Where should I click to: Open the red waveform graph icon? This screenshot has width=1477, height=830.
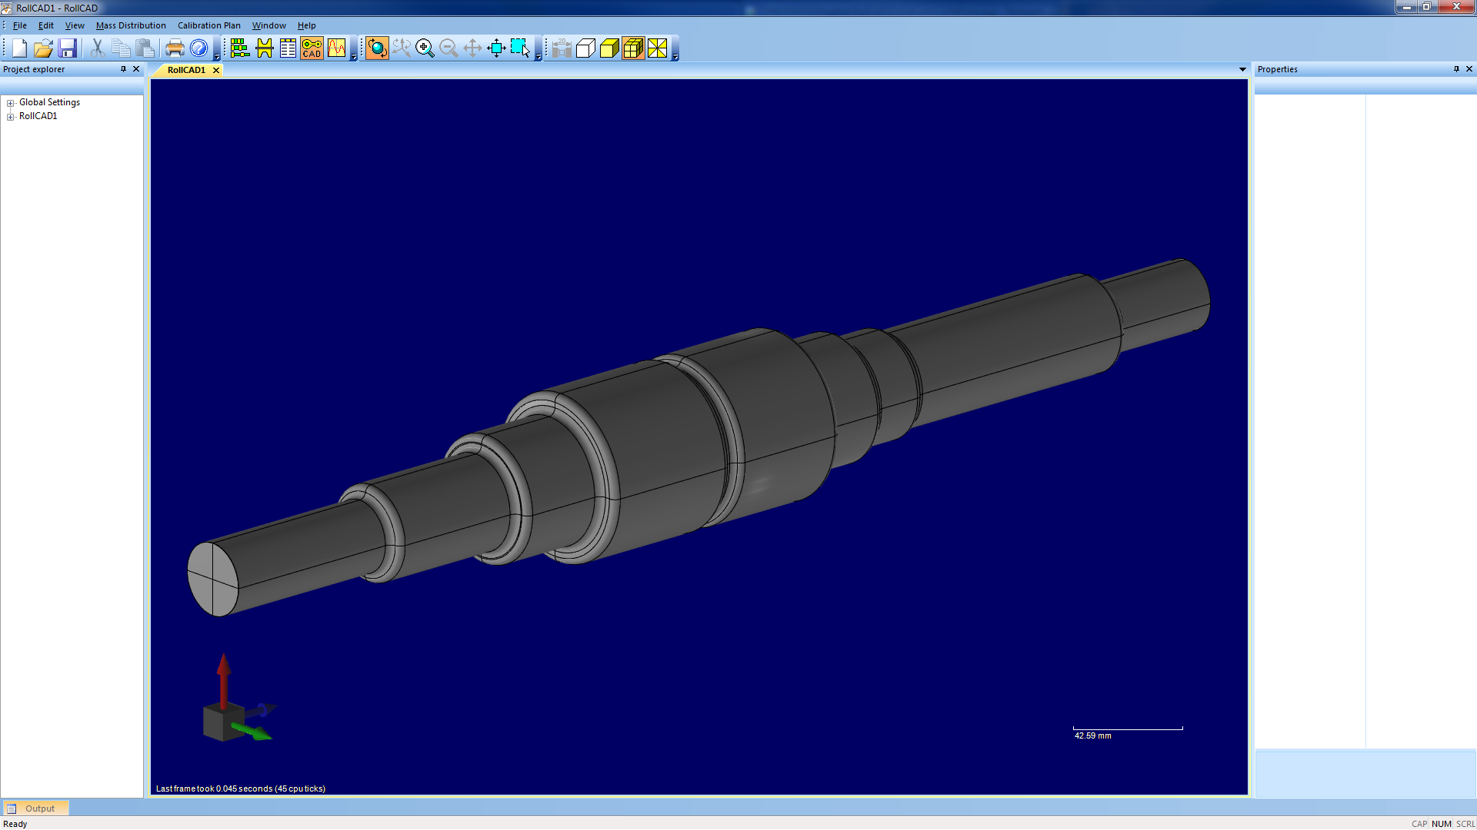pos(336,48)
